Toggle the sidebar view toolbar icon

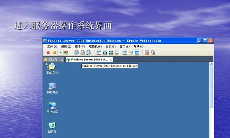(99, 52)
